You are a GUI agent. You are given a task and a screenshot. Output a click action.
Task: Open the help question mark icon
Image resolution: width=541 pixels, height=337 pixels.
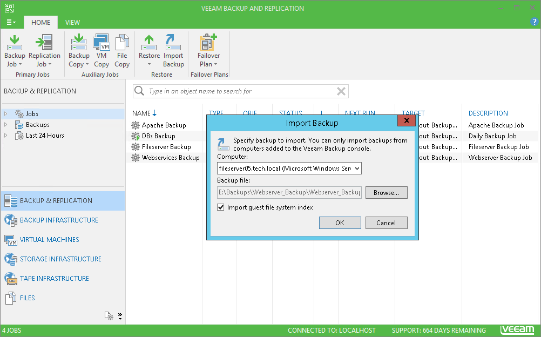click(x=534, y=22)
